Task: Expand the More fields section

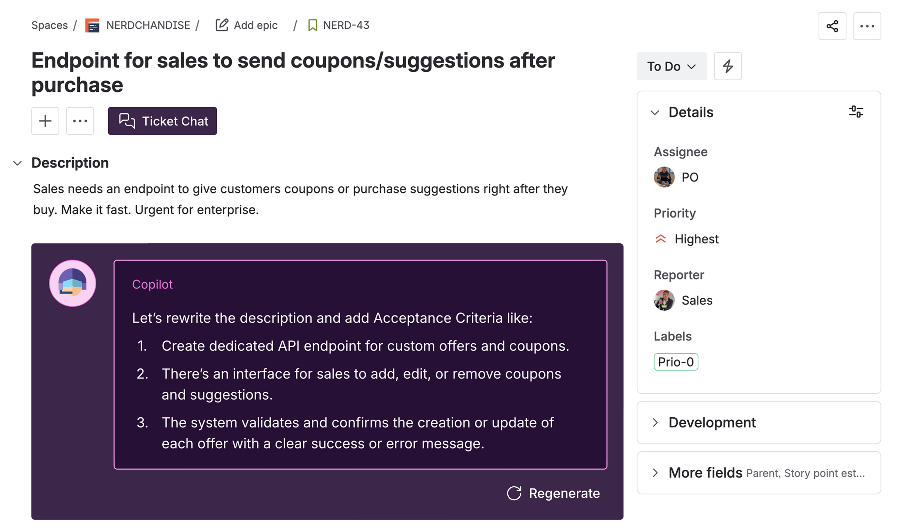Action: point(655,473)
